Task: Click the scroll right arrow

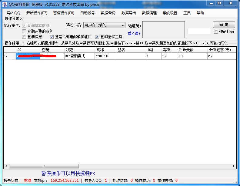Action: tap(234, 166)
